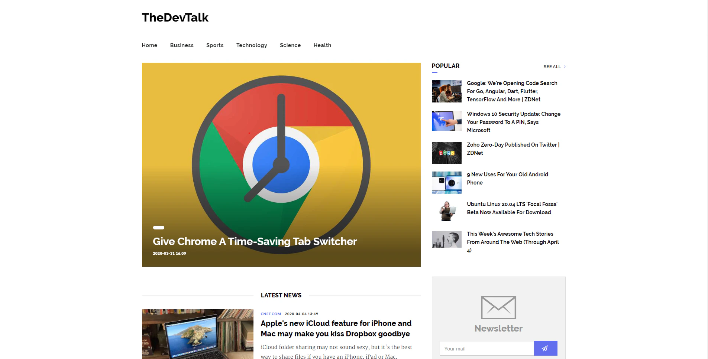
Task: Click the SEE ALL link
Action: point(553,67)
